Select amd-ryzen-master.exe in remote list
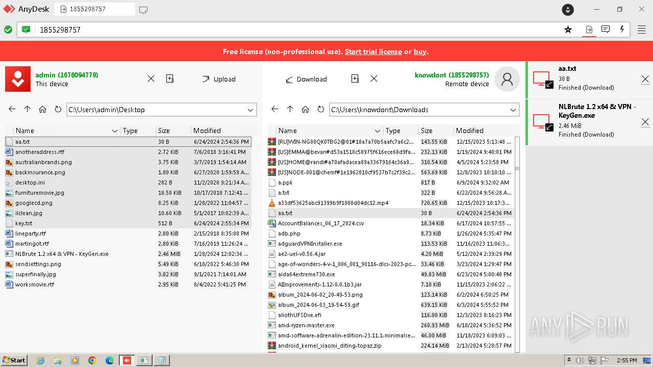Screen dimensions: 653x367 (x=390, y=325)
